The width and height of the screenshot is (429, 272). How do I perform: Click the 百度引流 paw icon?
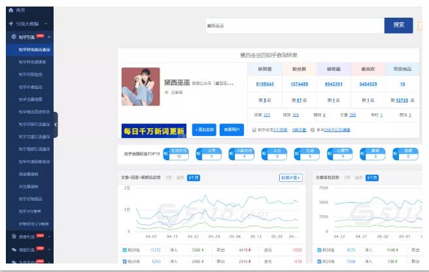click(x=14, y=236)
